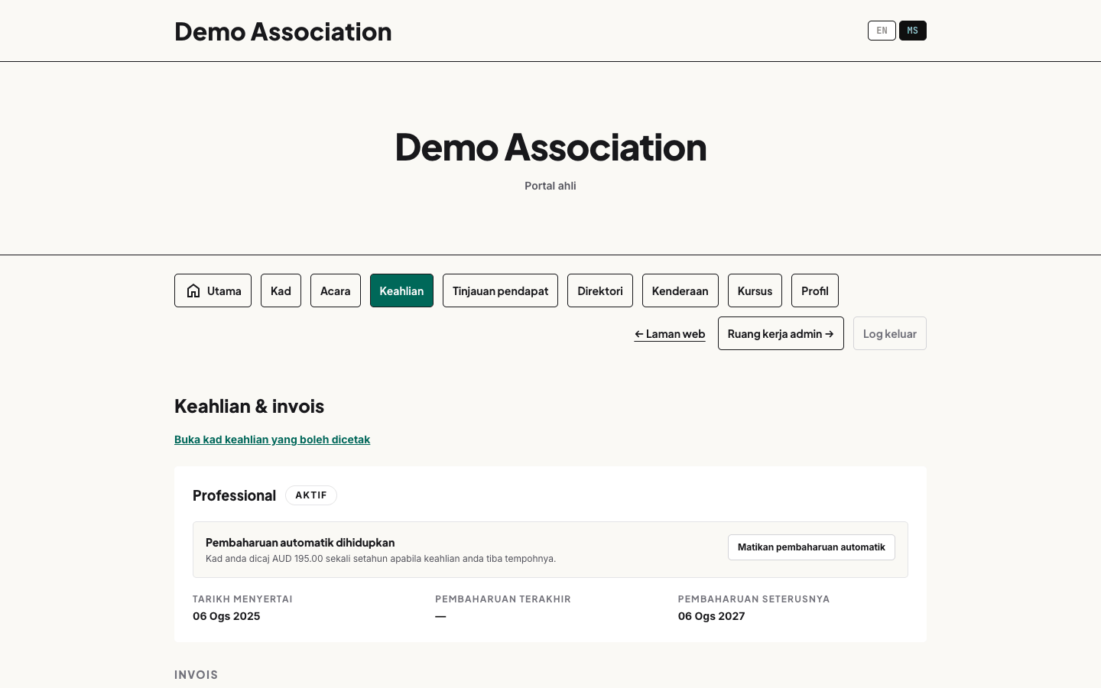Click the Professional membership name

(234, 495)
